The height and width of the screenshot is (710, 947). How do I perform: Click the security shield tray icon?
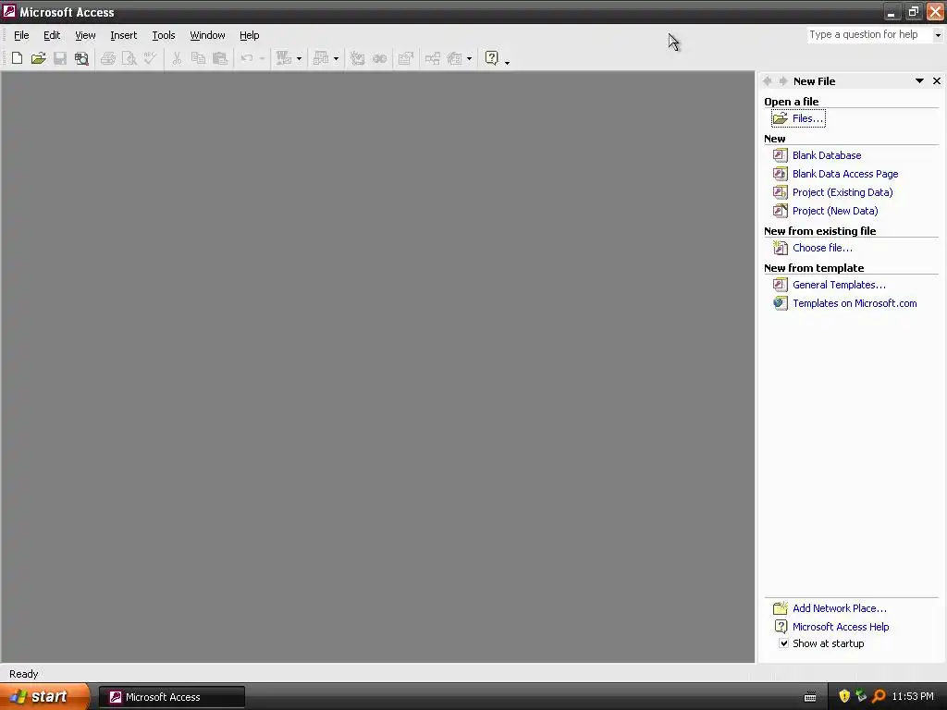tap(844, 696)
